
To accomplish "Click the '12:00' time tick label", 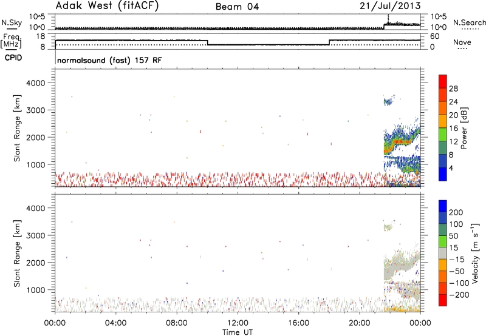I will pos(238,323).
